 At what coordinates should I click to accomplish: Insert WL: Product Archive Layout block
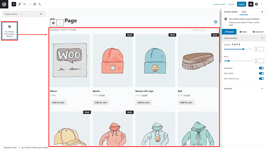[x=10, y=31]
